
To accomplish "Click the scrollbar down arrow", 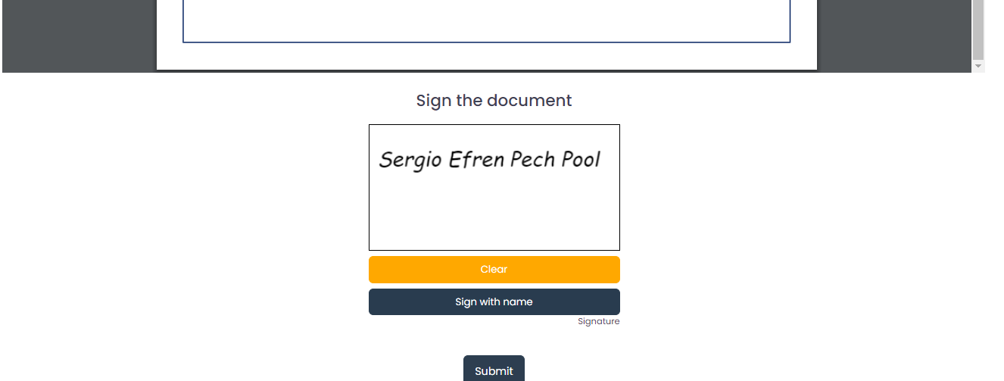I will point(978,67).
